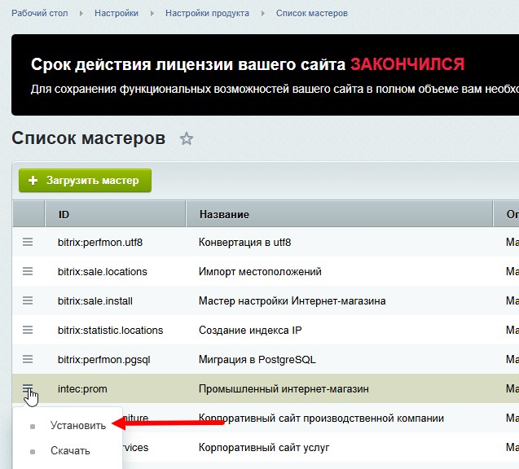Open action menu for bitrix:perfmon.pgsql row

click(x=28, y=359)
